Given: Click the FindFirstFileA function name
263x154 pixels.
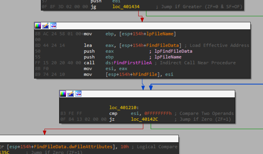Looking at the screenshot, I should (x=133, y=63).
